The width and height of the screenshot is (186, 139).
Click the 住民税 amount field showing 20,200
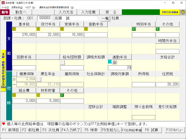(167, 85)
